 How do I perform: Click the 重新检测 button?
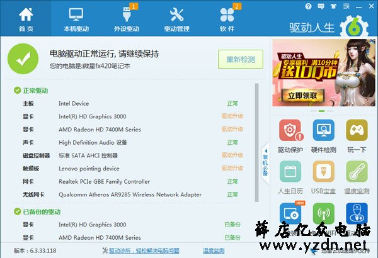(x=241, y=59)
